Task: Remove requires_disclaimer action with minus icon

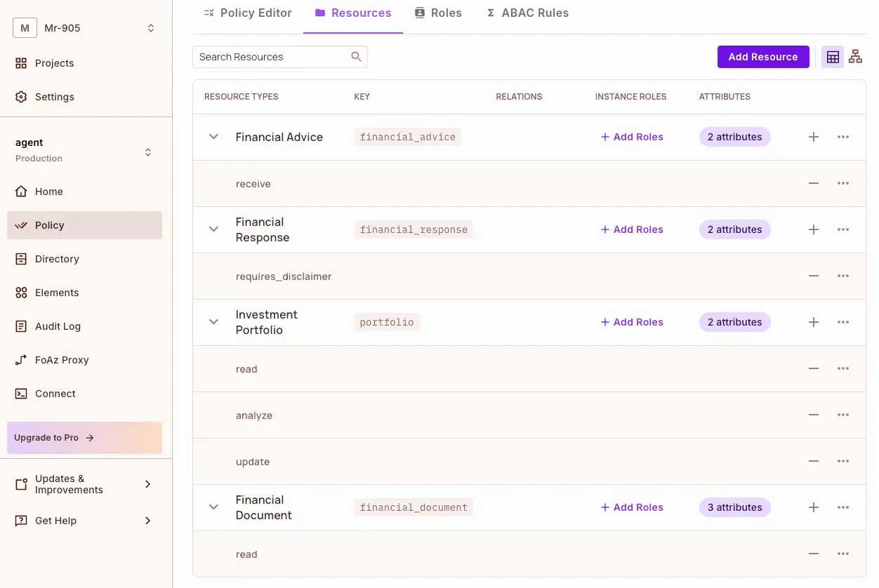Action: (x=814, y=276)
